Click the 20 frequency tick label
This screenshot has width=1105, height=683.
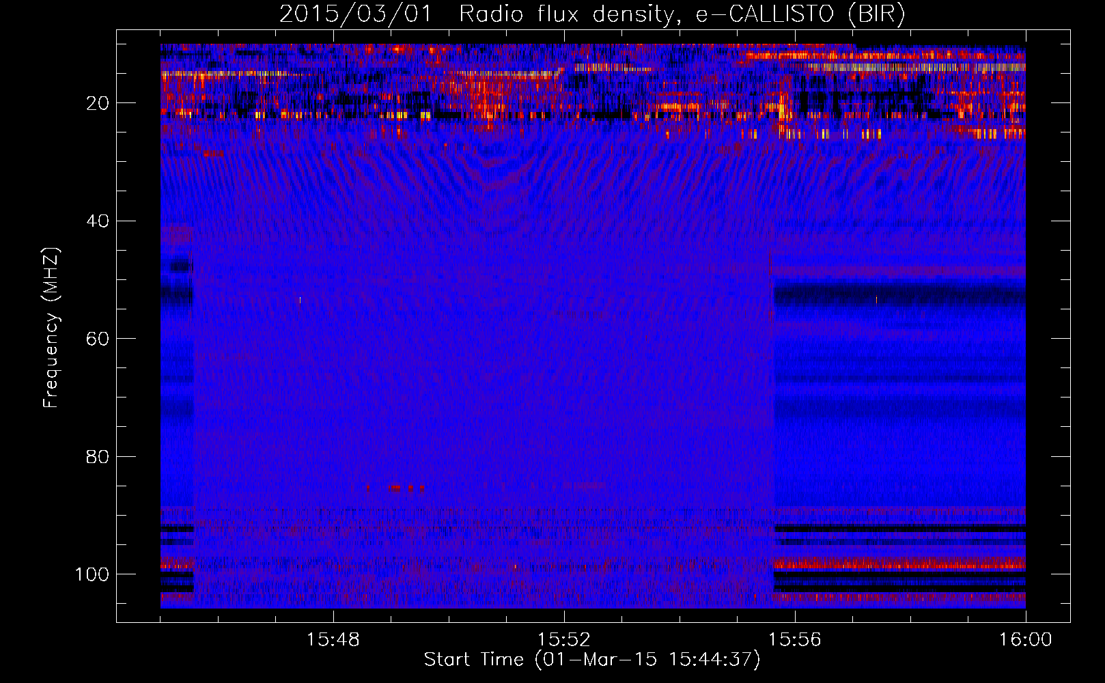(98, 103)
